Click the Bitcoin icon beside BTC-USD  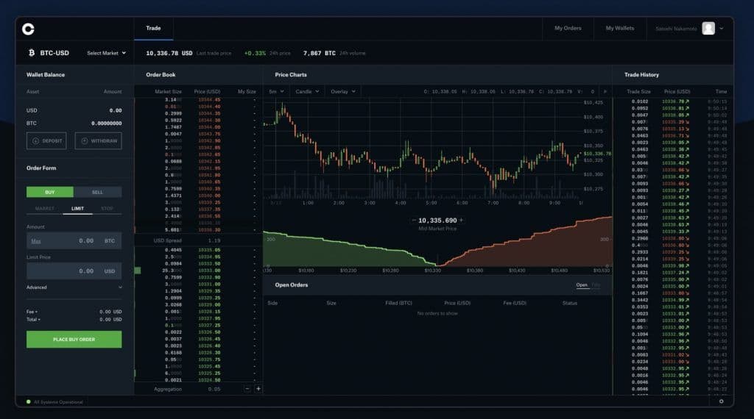click(31, 53)
